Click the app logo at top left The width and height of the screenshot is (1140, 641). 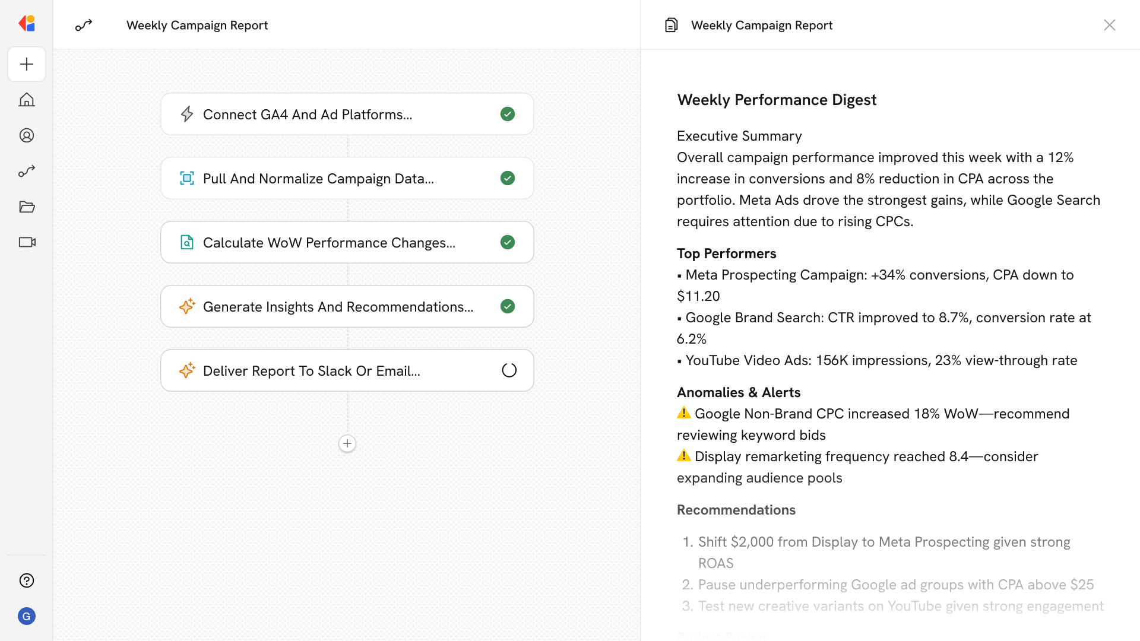point(27,24)
